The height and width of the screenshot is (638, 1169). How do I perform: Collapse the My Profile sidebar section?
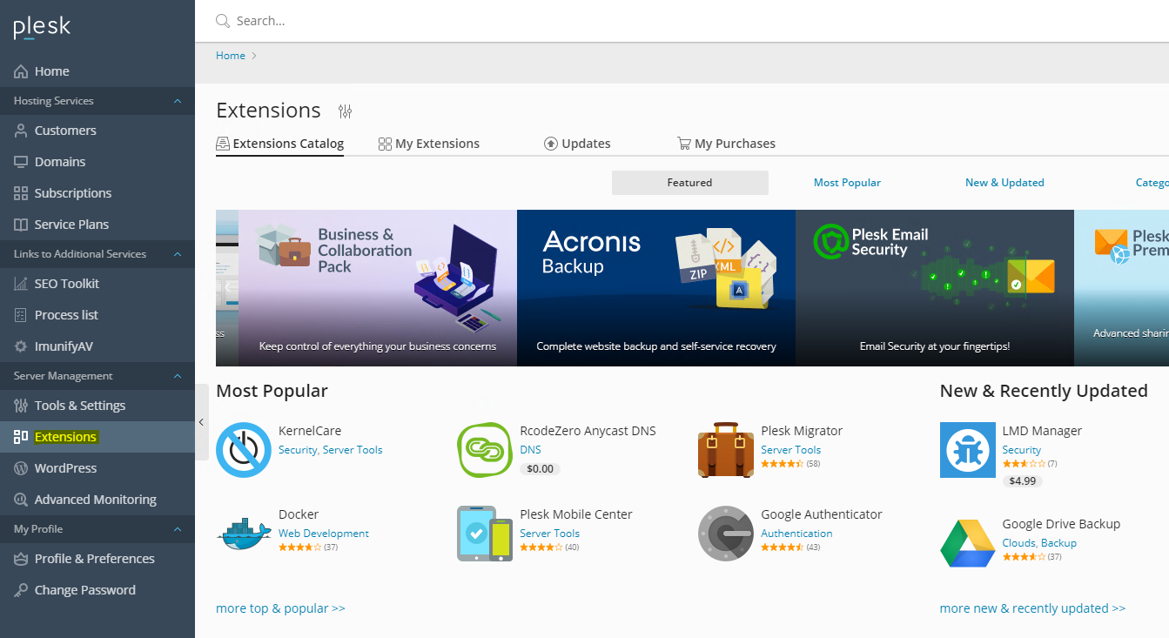(x=178, y=529)
